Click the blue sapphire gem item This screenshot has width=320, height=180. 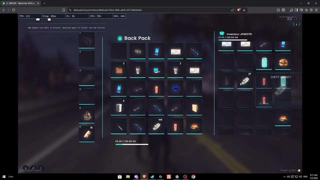coord(175,89)
